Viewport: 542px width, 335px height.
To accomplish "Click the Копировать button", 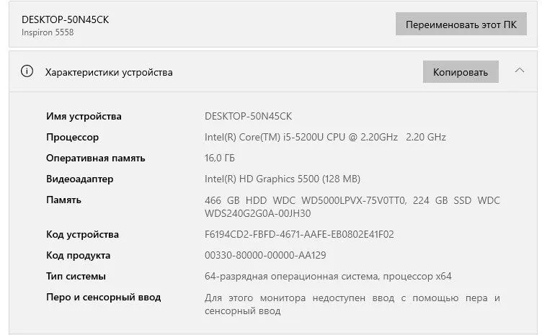I will [461, 72].
